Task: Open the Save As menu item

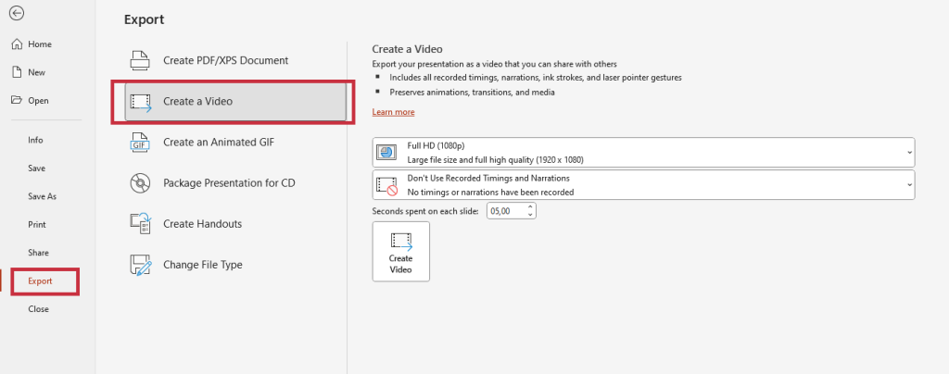Action: coord(42,196)
